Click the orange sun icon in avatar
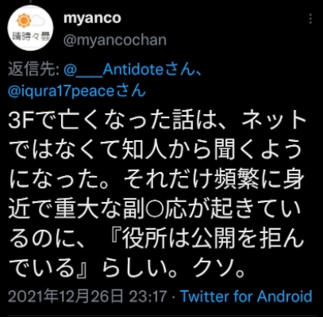The height and width of the screenshot is (317, 323). click(22, 21)
